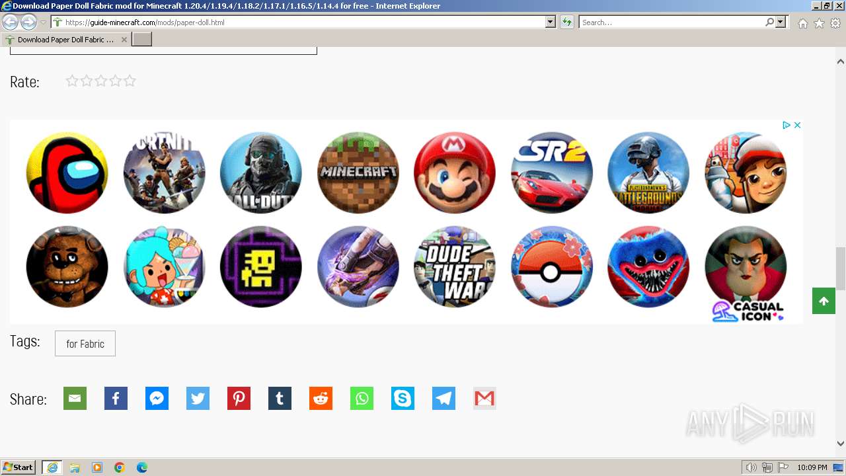Image resolution: width=846 pixels, height=476 pixels.
Task: Share the page via email icon
Action: click(x=75, y=399)
